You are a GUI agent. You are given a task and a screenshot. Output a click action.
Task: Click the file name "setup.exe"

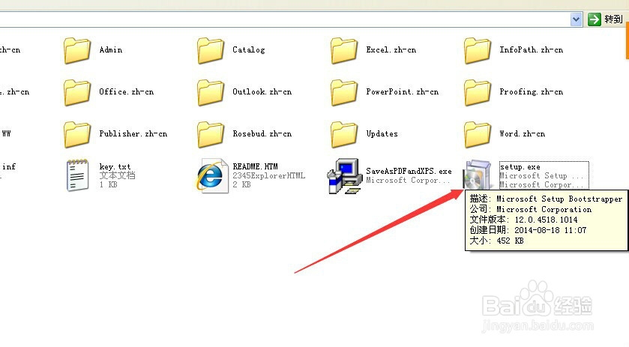[x=520, y=166]
